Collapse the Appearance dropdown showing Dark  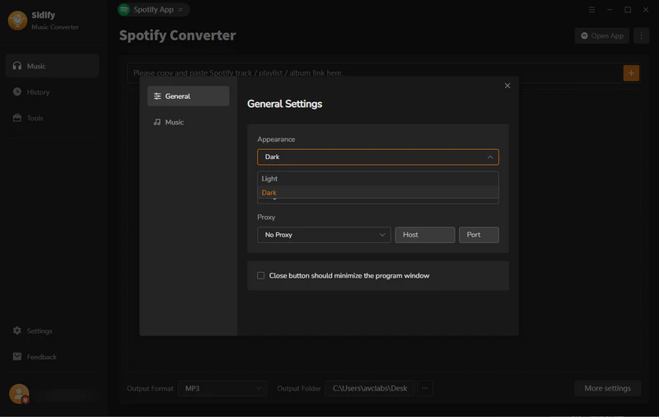pyautogui.click(x=378, y=157)
